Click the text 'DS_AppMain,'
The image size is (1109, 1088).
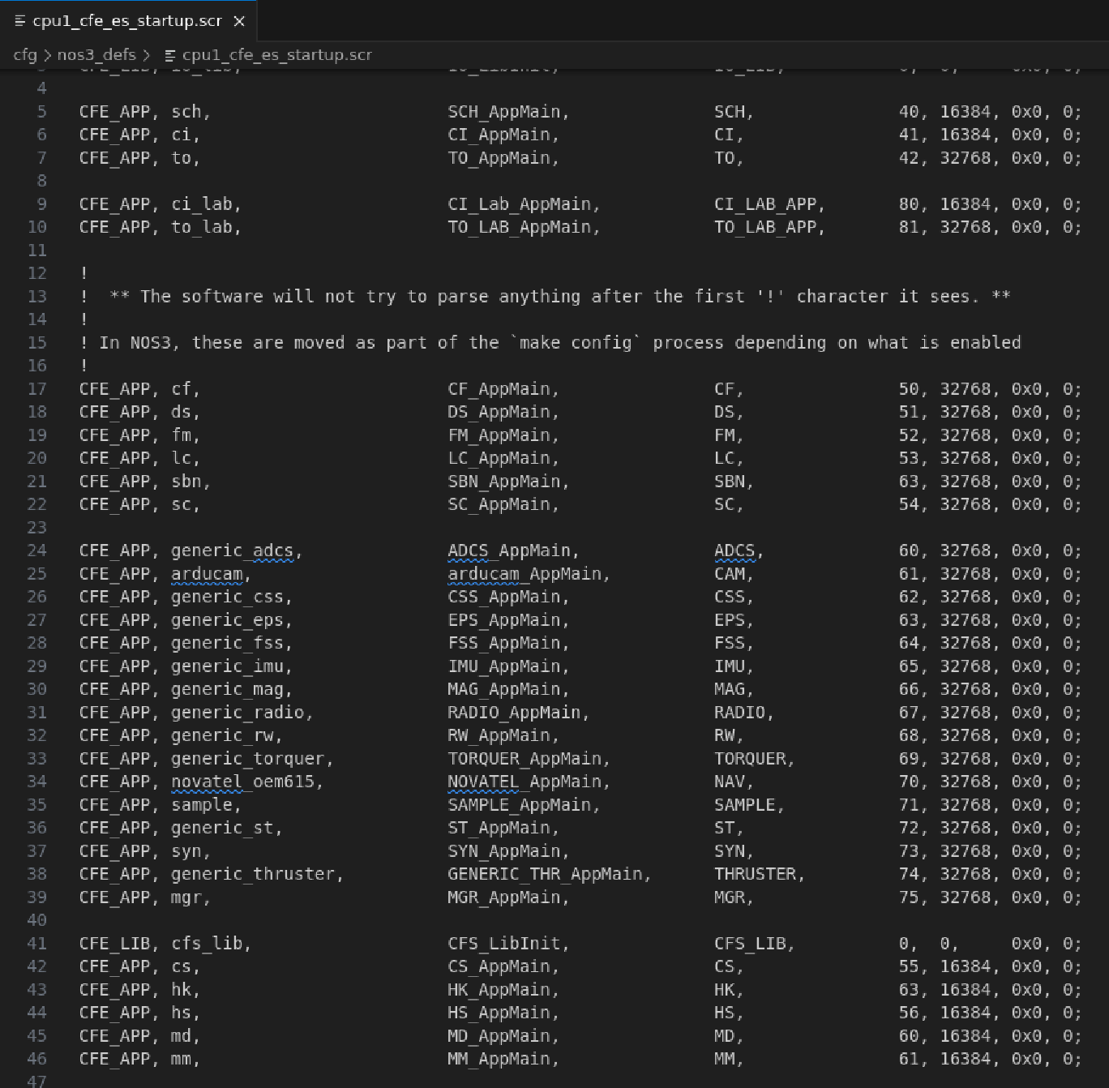[x=503, y=412]
